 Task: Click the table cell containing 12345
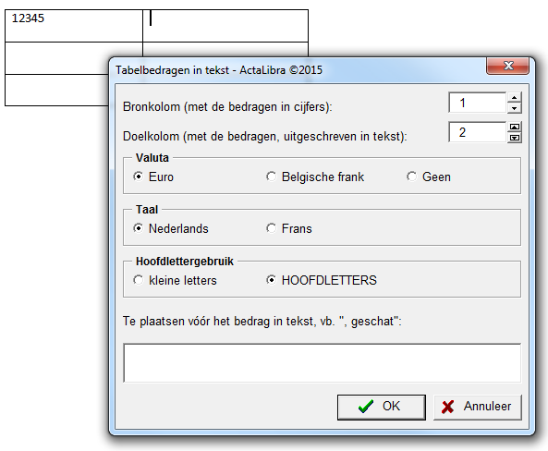coord(74,26)
